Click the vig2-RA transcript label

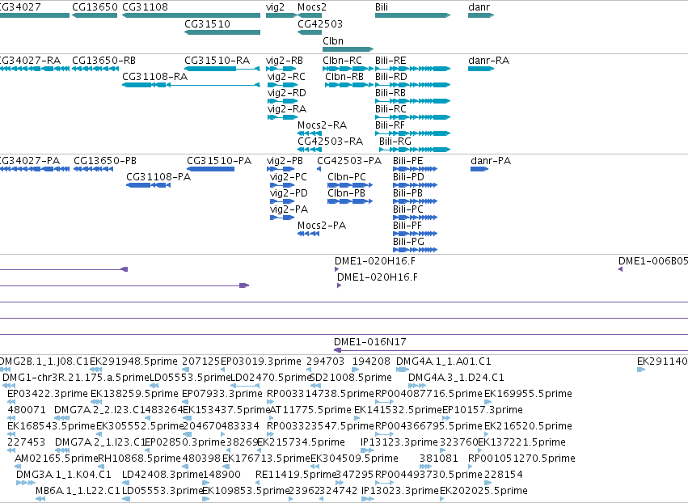[286, 109]
